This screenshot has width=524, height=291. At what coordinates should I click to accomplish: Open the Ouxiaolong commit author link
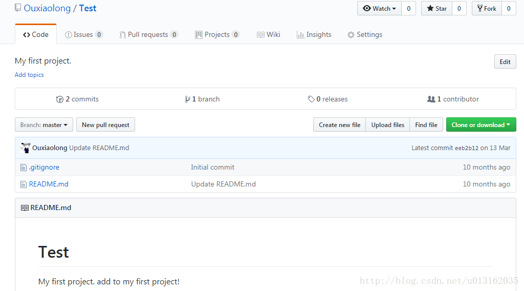pyautogui.click(x=50, y=148)
